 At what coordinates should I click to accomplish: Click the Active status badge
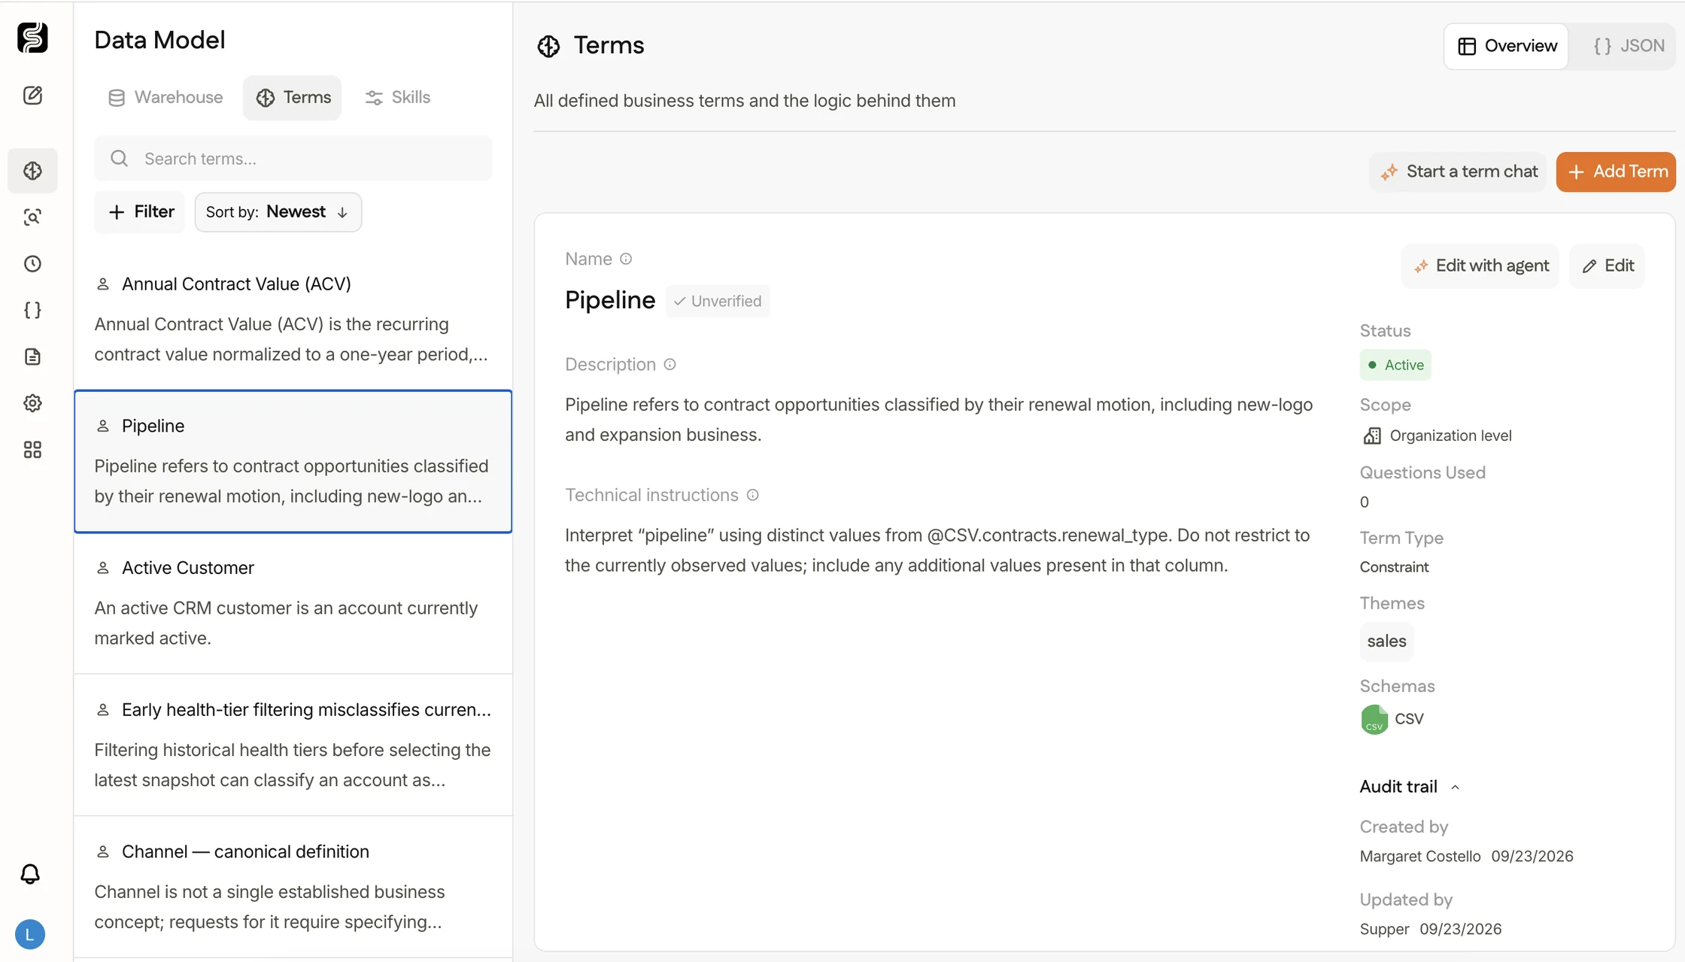coord(1395,365)
